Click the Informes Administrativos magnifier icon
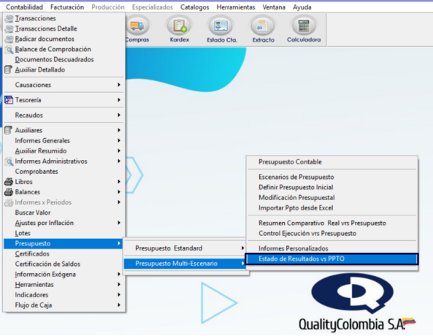This screenshot has height=336, width=433. tap(9, 161)
